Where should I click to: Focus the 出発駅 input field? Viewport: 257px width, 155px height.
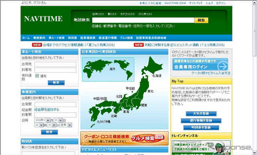point(55,105)
